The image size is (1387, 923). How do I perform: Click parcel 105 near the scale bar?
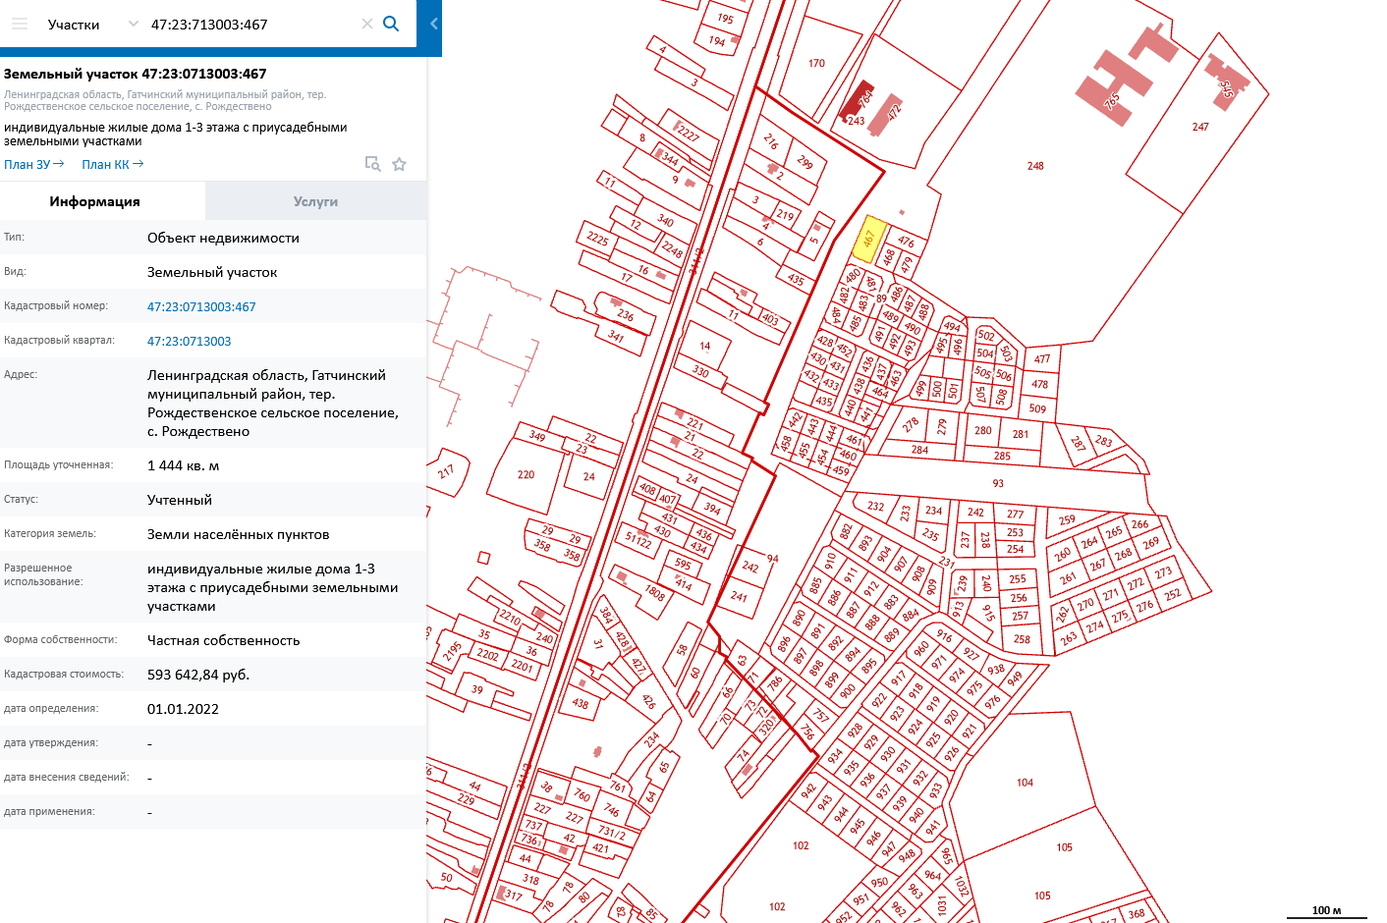pyautogui.click(x=1042, y=896)
